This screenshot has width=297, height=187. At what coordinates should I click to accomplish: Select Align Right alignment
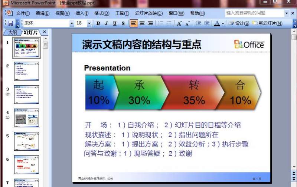click(150, 23)
